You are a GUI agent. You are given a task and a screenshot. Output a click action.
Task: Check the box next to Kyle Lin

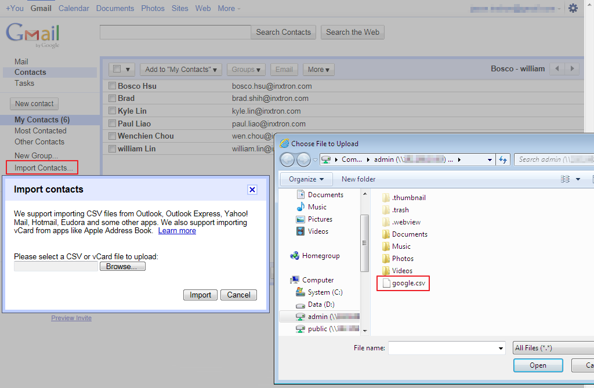point(113,111)
